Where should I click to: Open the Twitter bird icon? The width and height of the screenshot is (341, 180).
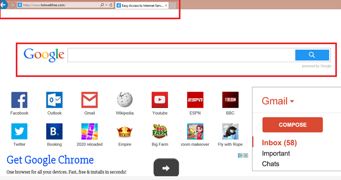pyautogui.click(x=19, y=131)
